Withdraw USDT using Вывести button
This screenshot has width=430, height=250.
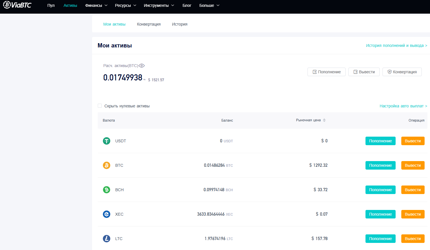pyautogui.click(x=413, y=141)
